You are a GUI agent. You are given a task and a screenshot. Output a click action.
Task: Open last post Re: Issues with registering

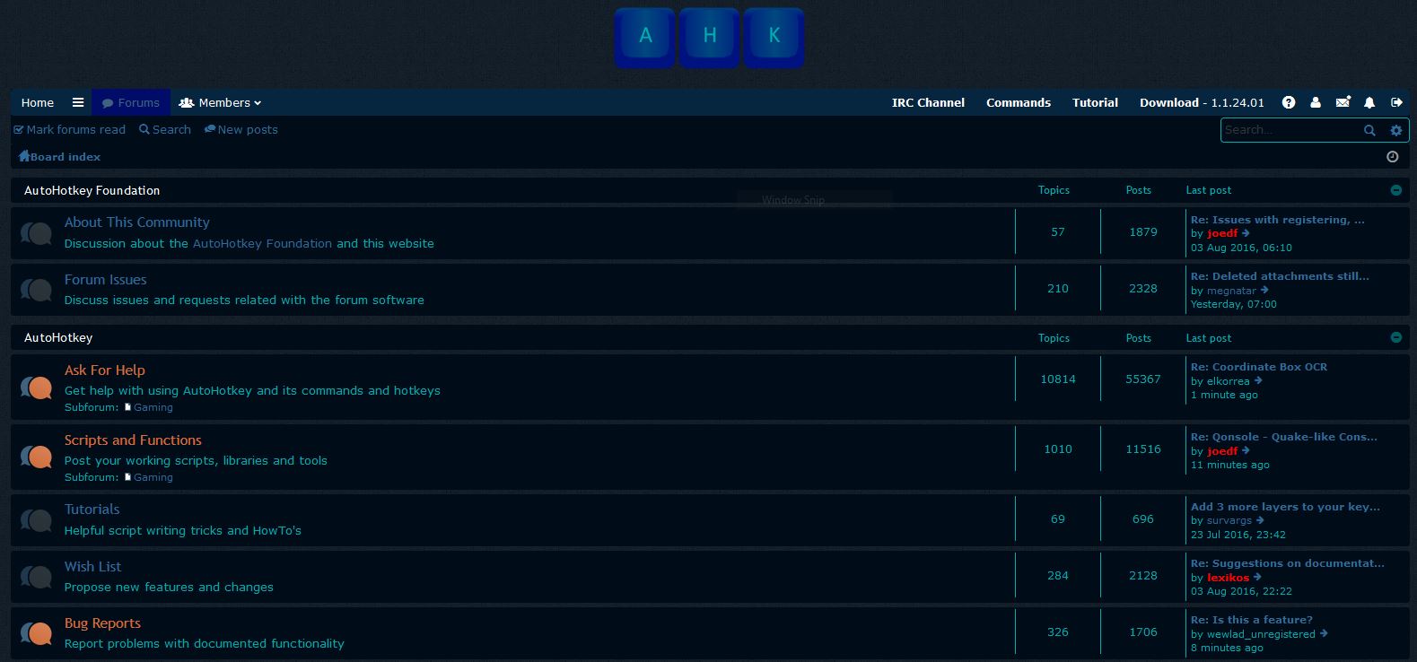[1277, 219]
